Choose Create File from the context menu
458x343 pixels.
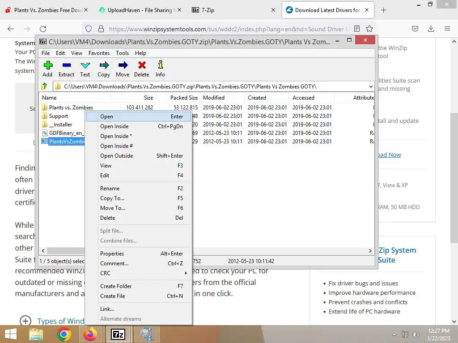pos(139,296)
